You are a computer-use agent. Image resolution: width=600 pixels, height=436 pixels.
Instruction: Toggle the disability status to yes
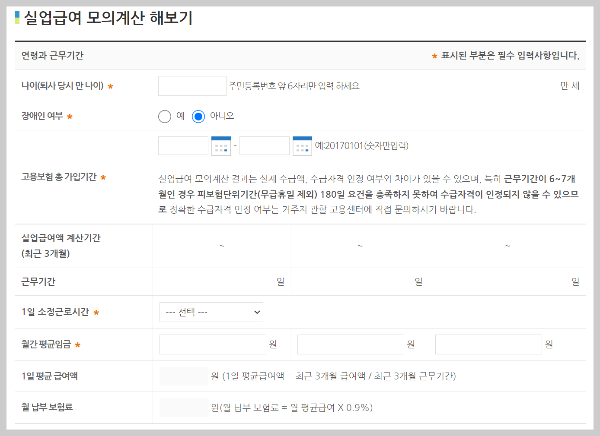click(x=165, y=116)
